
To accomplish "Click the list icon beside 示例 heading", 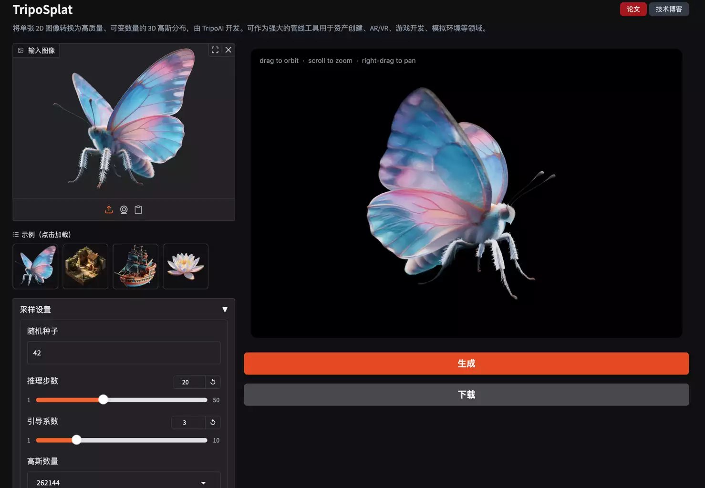I will (x=16, y=235).
